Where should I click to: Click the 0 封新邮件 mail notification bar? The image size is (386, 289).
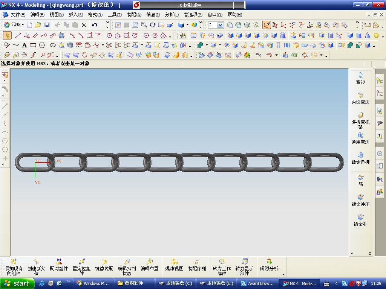click(190, 5)
